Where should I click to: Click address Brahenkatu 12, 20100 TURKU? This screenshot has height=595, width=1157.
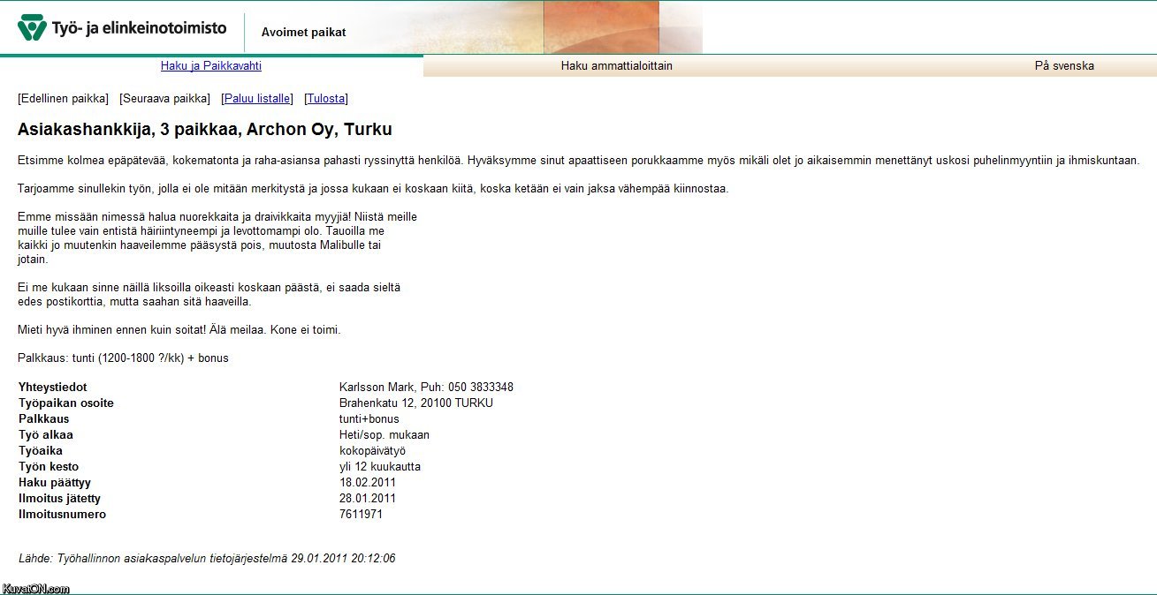[416, 403]
